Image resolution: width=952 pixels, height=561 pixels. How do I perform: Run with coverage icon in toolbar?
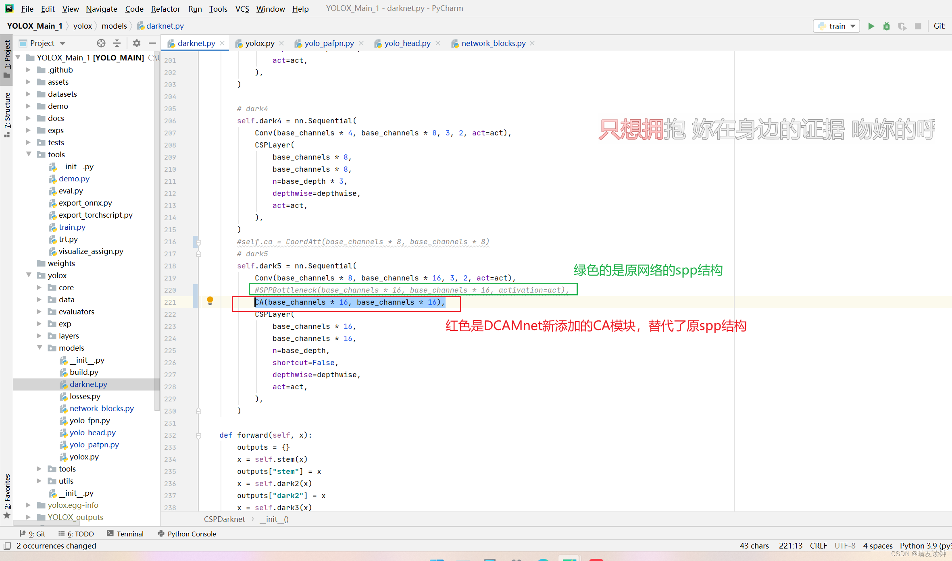click(x=902, y=26)
